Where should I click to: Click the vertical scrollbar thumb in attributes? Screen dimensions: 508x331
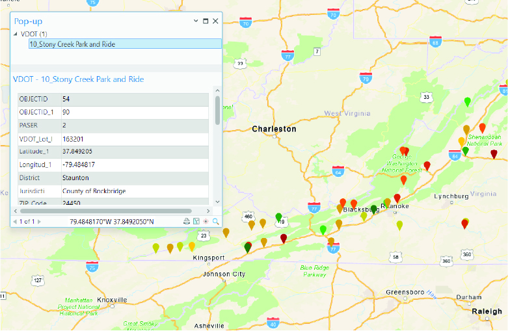pos(217,111)
